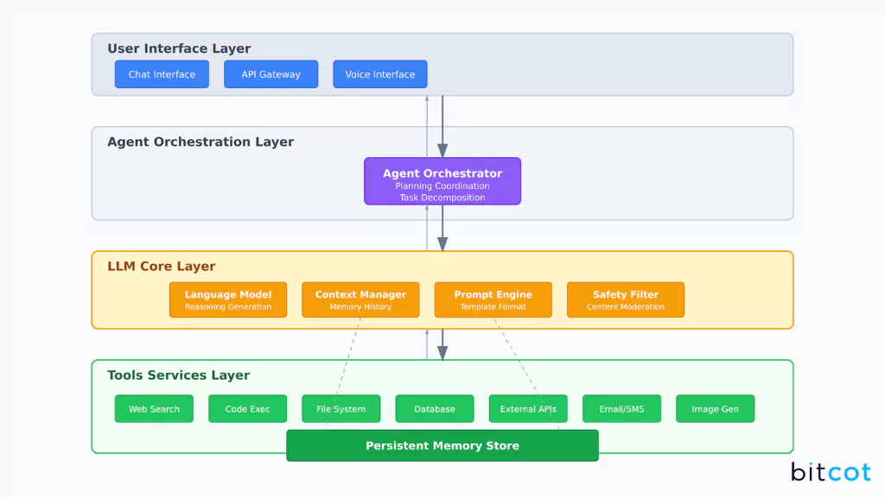The image size is (885, 497).
Task: Click the bitcot logo
Action: point(829,472)
